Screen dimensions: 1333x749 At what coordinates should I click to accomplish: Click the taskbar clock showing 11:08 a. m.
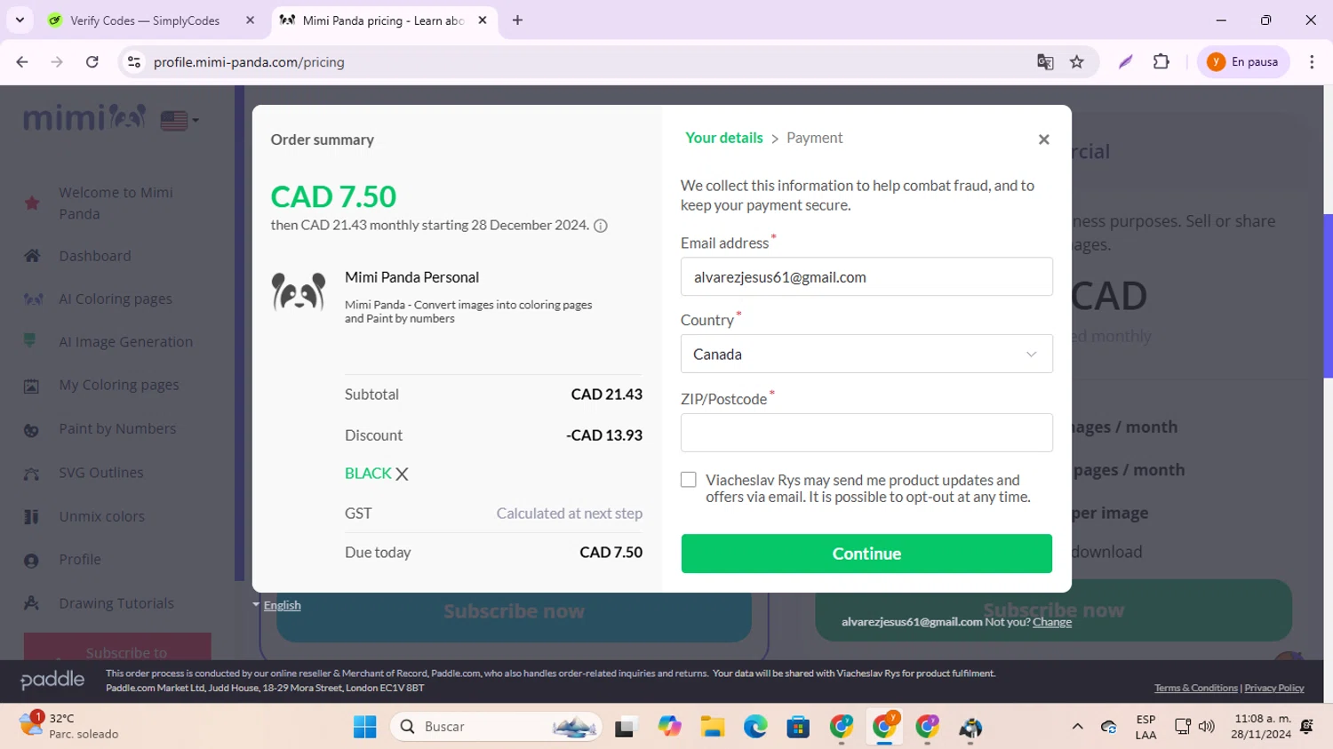coord(1261,726)
